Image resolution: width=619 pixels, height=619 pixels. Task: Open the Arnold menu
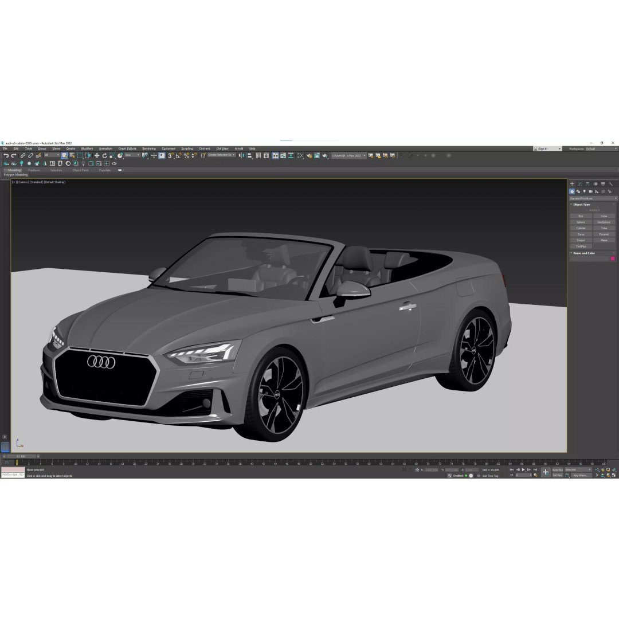coord(239,149)
